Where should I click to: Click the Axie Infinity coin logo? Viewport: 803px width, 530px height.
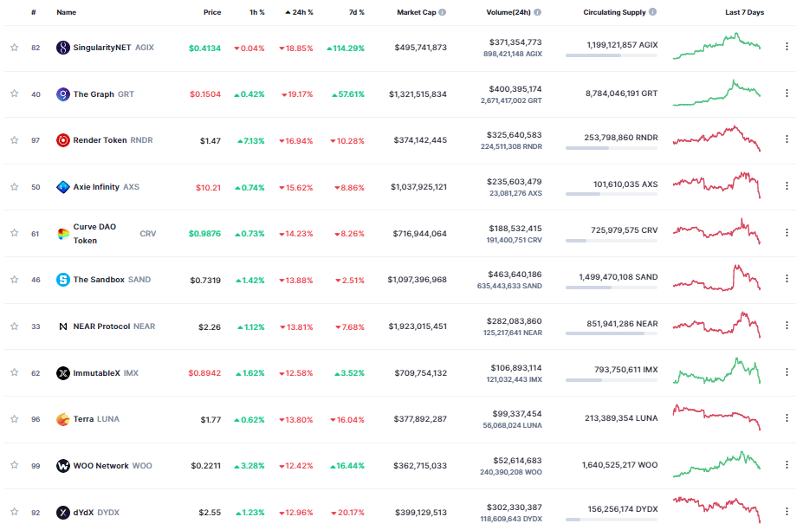click(63, 187)
